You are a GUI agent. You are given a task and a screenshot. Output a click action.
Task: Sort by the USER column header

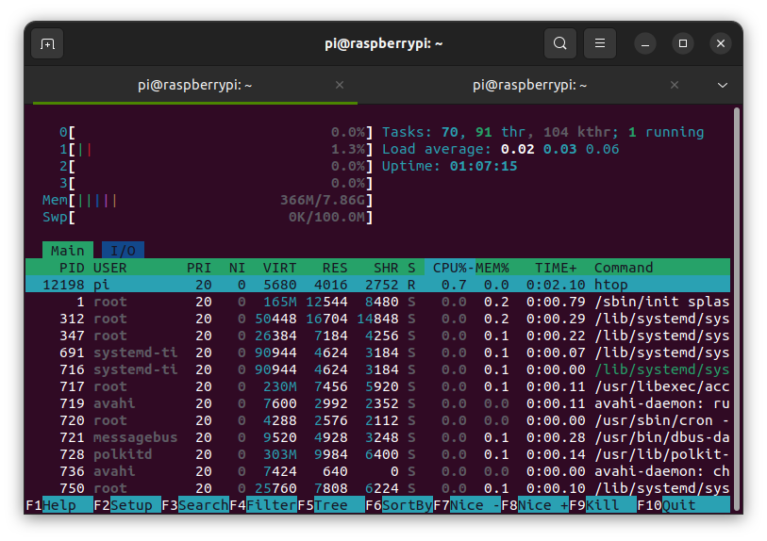(x=110, y=268)
